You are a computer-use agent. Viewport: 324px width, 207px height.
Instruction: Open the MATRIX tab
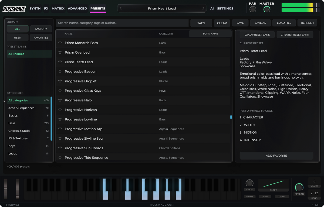point(58,9)
